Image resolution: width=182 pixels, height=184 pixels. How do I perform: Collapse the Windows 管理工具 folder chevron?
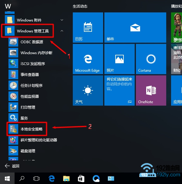click(x=62, y=31)
